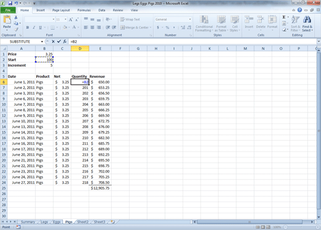
Task: Open Sort & Filter menu
Action: point(296,23)
